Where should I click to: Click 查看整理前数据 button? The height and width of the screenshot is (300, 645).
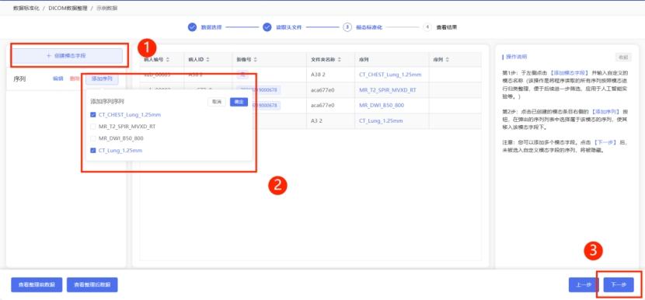37,284
